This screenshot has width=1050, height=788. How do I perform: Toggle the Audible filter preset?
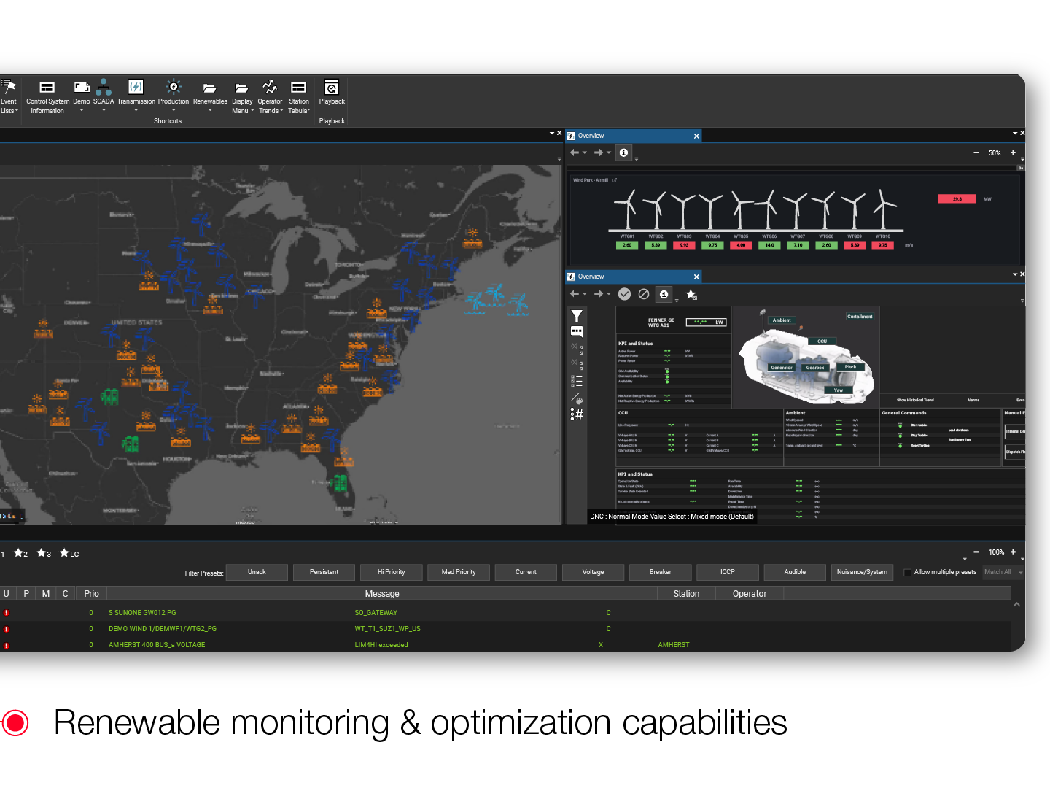[794, 572]
